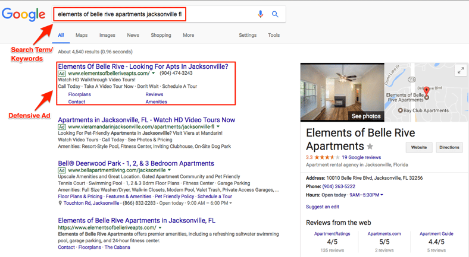Click the About 4,540 results text
Screen dimensions: 469x257
pos(95,52)
